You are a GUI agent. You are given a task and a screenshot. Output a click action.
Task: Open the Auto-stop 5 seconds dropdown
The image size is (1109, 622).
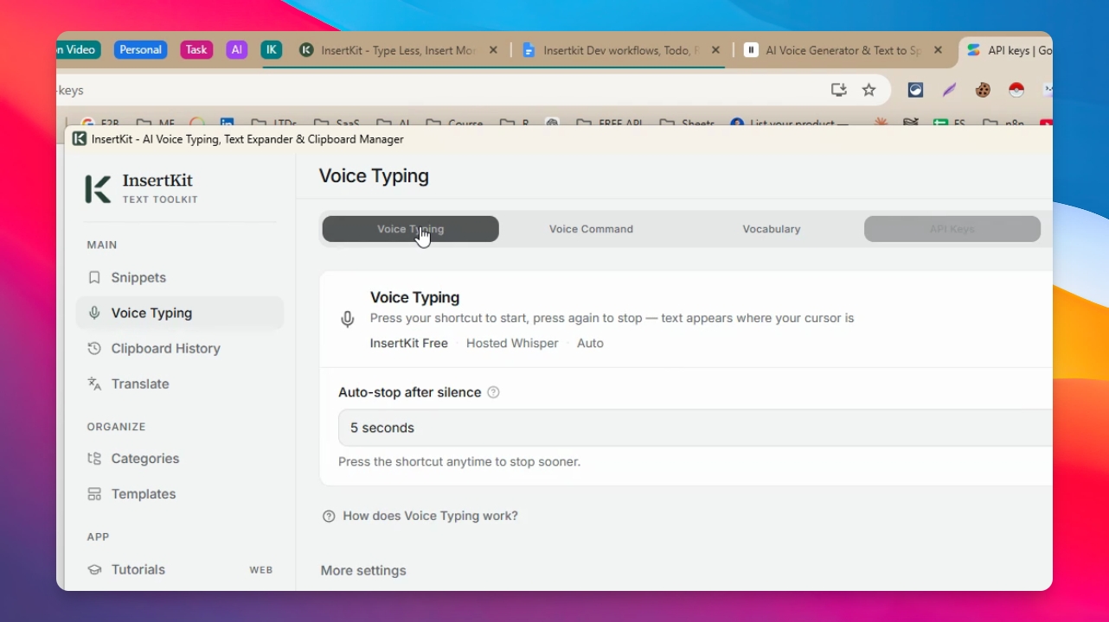[695, 428]
